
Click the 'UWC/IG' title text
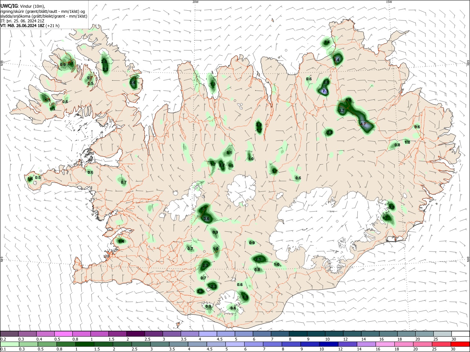coord(8,6)
